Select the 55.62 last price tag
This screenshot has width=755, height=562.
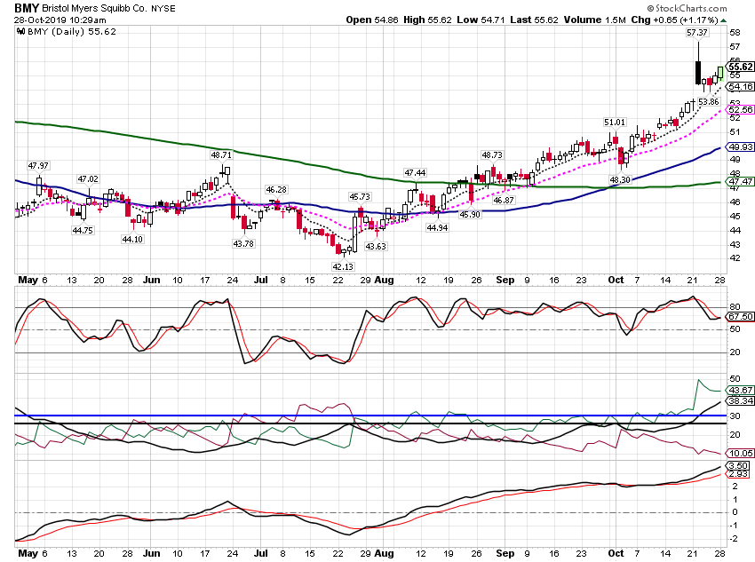click(740, 67)
